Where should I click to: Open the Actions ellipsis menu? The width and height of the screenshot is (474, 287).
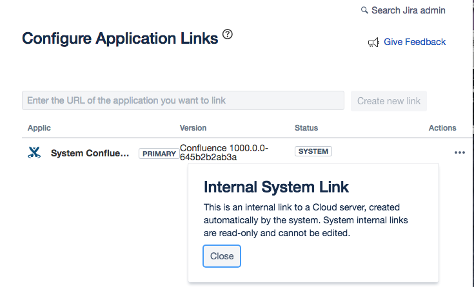[459, 153]
